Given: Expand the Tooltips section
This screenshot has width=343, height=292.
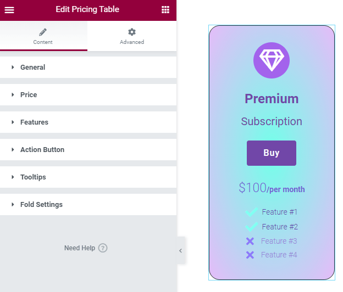Looking at the screenshot, I should pyautogui.click(x=88, y=177).
